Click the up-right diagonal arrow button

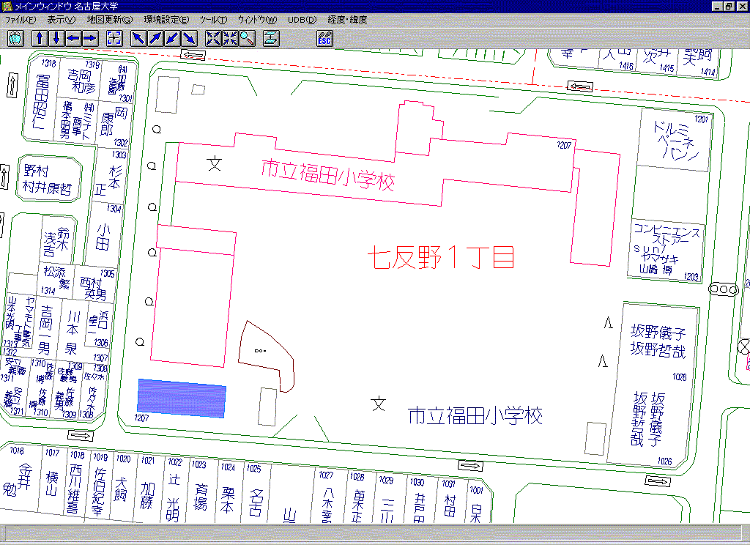pyautogui.click(x=155, y=38)
